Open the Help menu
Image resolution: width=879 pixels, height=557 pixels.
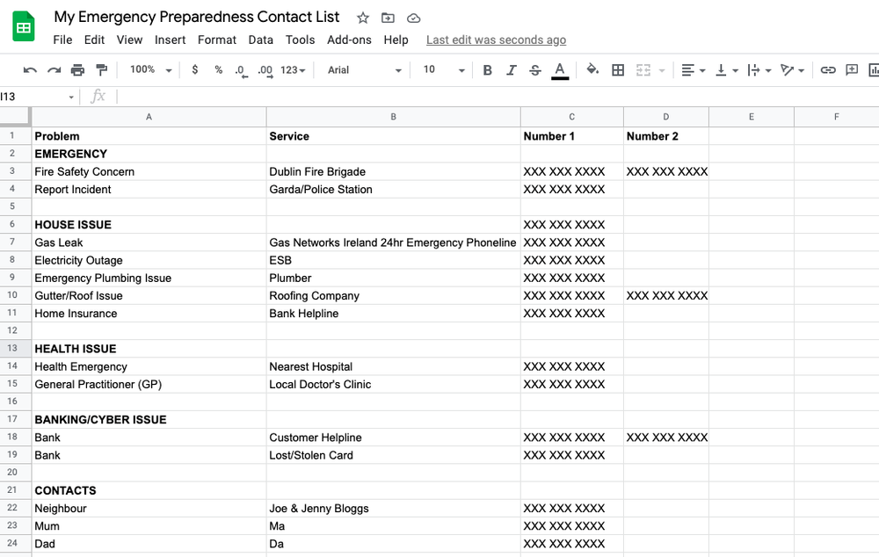[396, 40]
